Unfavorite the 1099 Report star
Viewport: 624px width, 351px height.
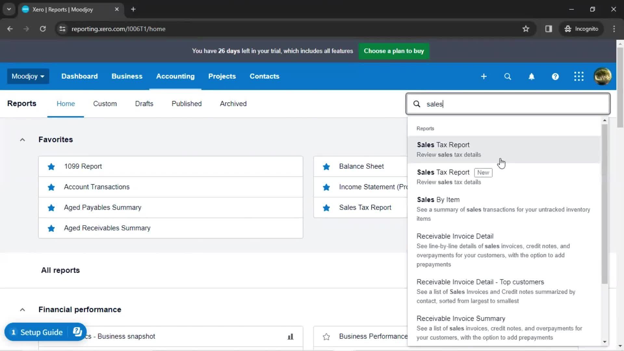[51, 167]
